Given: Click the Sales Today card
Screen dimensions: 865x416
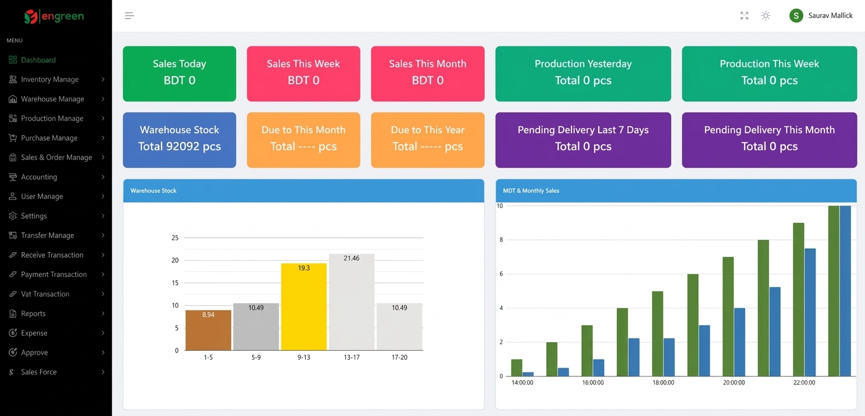Looking at the screenshot, I should coord(180,74).
